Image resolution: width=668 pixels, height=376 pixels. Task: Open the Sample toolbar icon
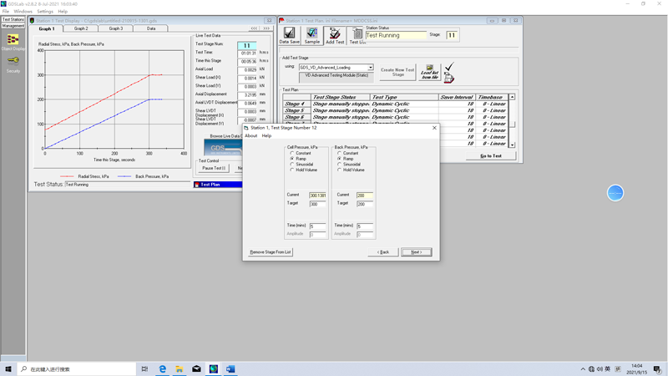311,35
